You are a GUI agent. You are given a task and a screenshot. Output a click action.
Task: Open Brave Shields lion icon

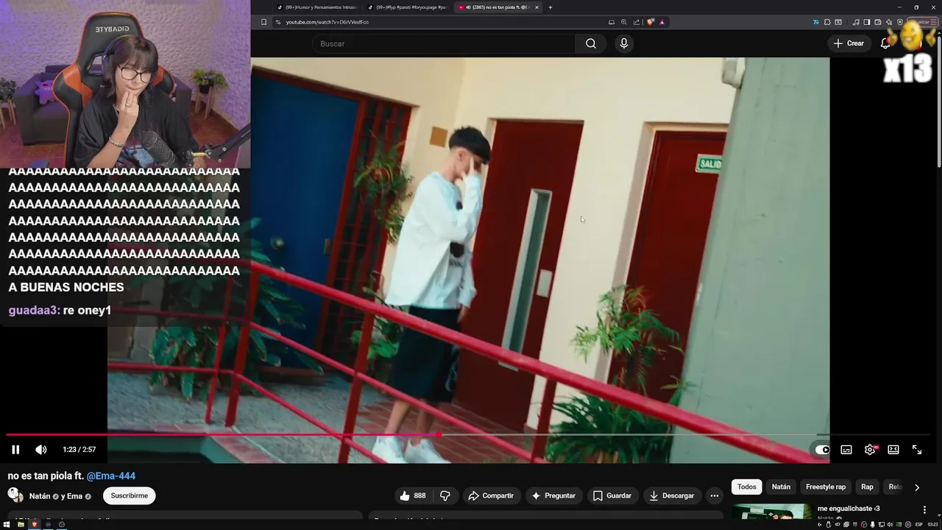(650, 22)
